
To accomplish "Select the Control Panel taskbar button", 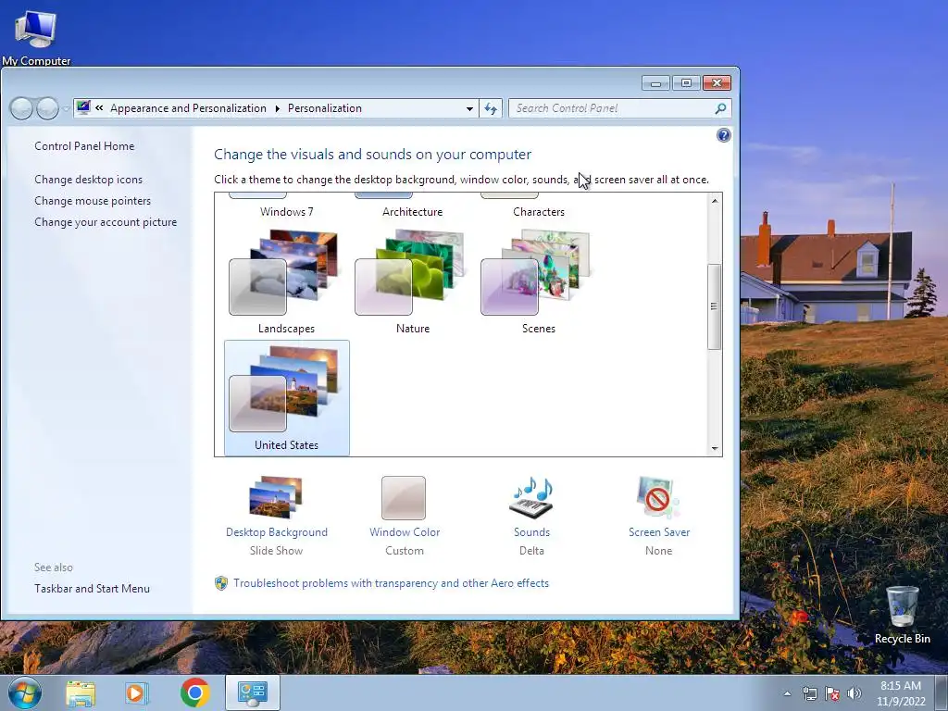I will pyautogui.click(x=252, y=692).
